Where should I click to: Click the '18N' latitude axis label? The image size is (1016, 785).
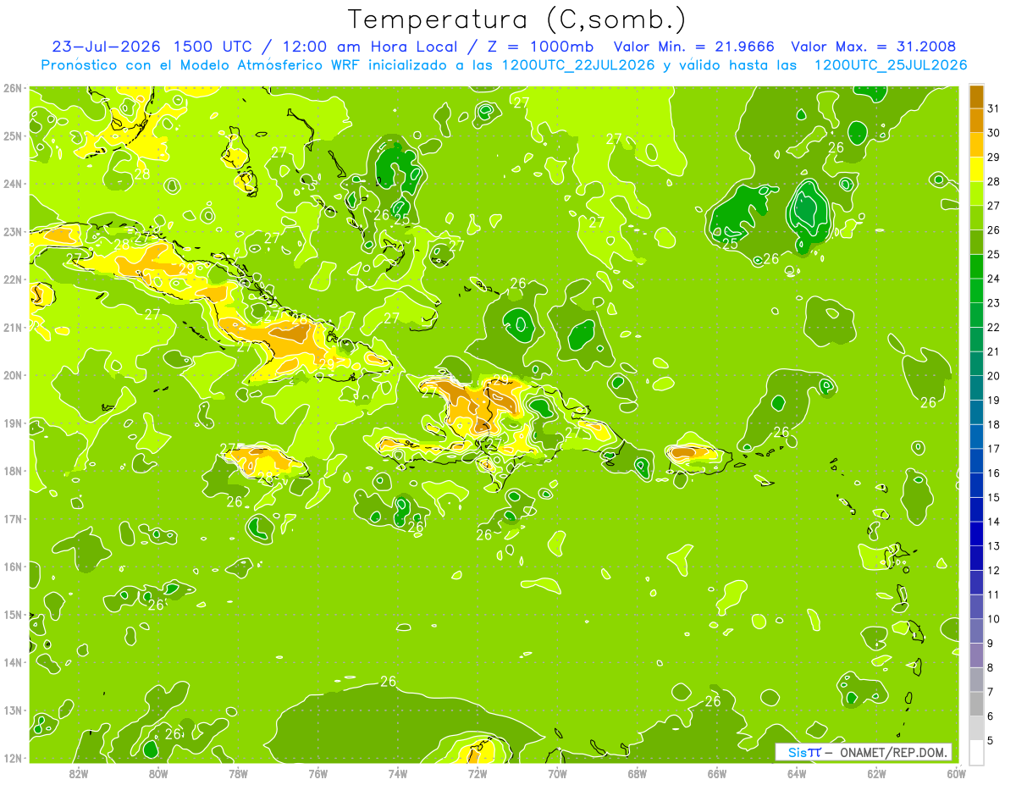point(14,471)
